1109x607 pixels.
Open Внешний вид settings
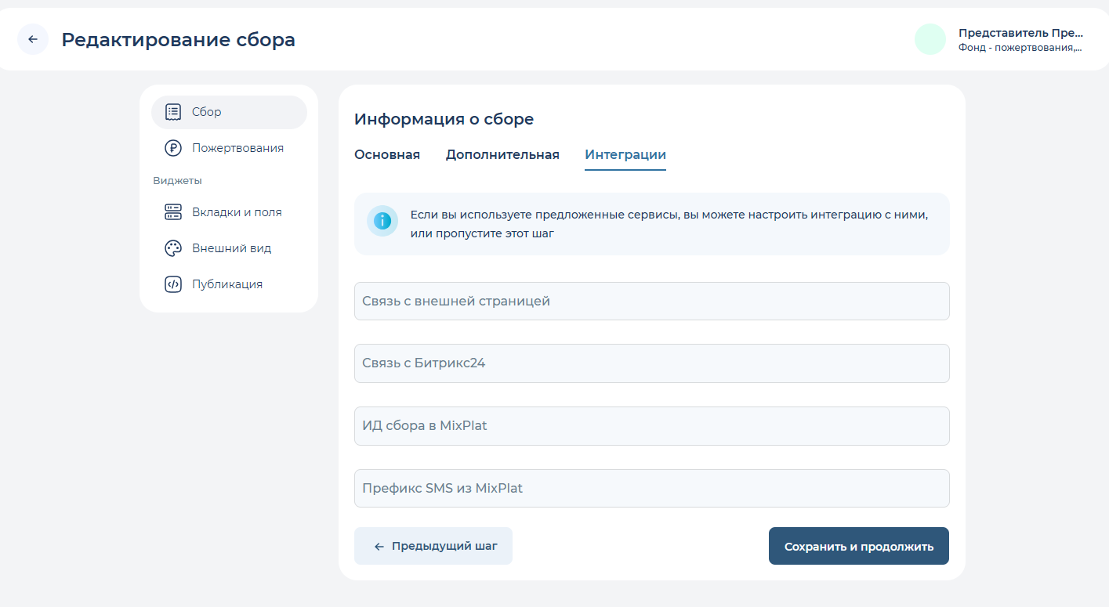pos(229,248)
